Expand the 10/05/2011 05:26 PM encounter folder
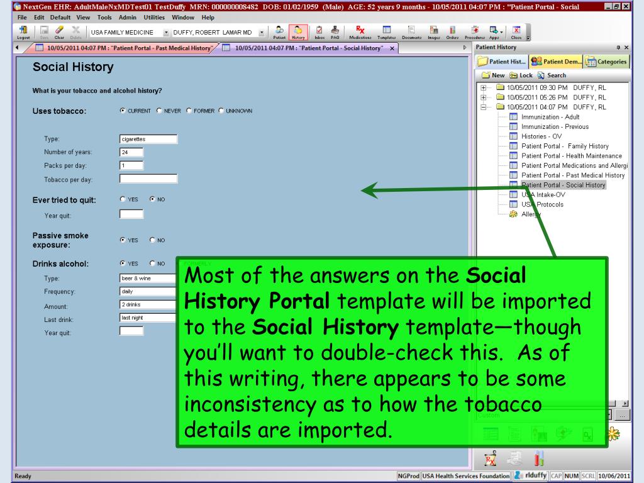Screen dimensions: 644x483 484,97
